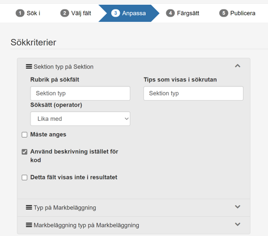The image size is (268, 236).
Task: Click the hamburger icon beside Typ på Markbeläggning
Action: point(29,207)
